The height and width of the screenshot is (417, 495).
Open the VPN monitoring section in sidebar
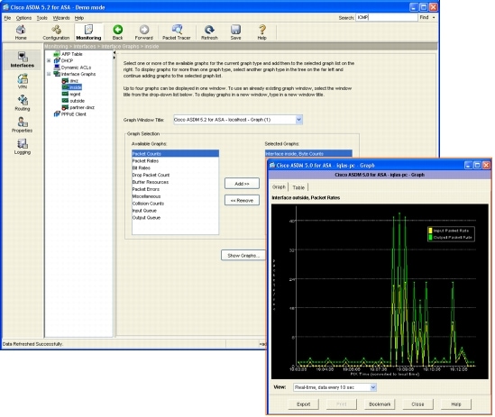23,81
